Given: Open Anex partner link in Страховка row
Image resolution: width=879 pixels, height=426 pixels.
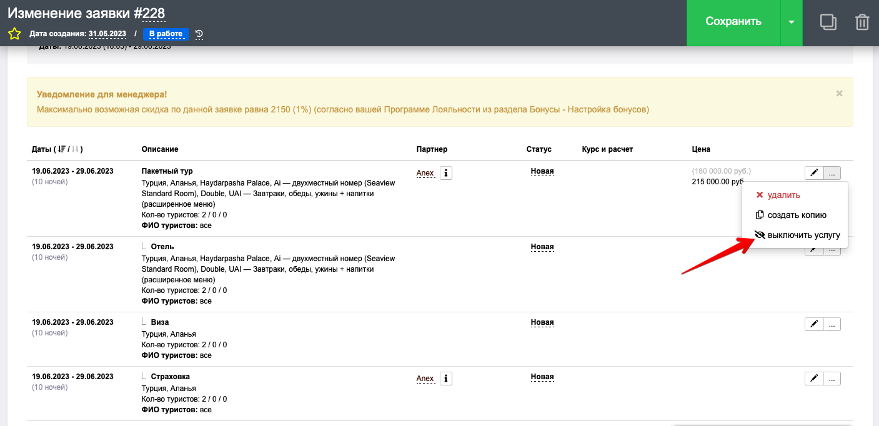Looking at the screenshot, I should pos(425,379).
